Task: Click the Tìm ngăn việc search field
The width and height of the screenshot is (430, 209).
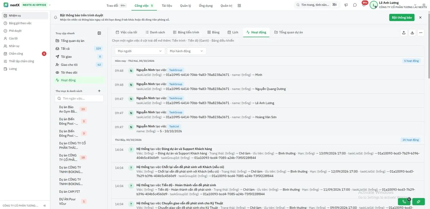Action: coord(79,98)
